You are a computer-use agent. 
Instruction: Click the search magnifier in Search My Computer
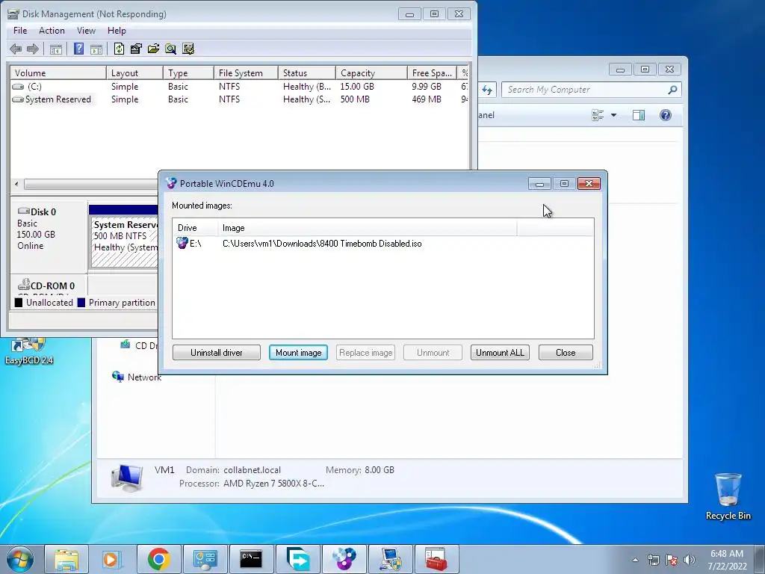pyautogui.click(x=672, y=90)
